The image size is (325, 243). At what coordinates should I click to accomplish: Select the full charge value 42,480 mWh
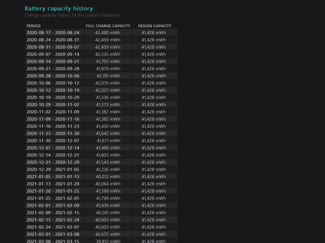point(108,33)
